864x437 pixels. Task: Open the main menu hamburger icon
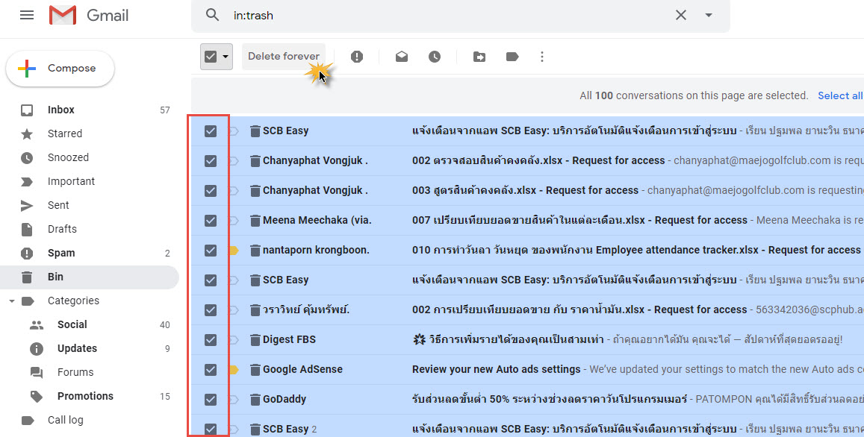(27, 15)
